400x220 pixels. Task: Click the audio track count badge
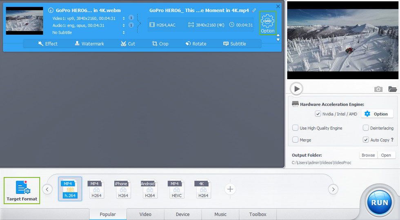click(x=131, y=25)
